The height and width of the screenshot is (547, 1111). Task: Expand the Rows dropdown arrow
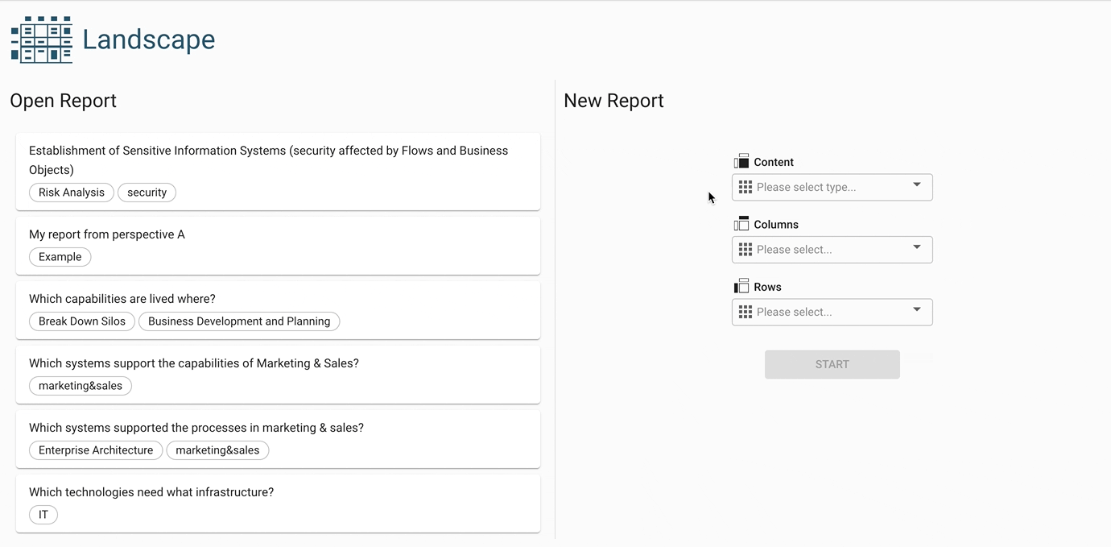(916, 310)
